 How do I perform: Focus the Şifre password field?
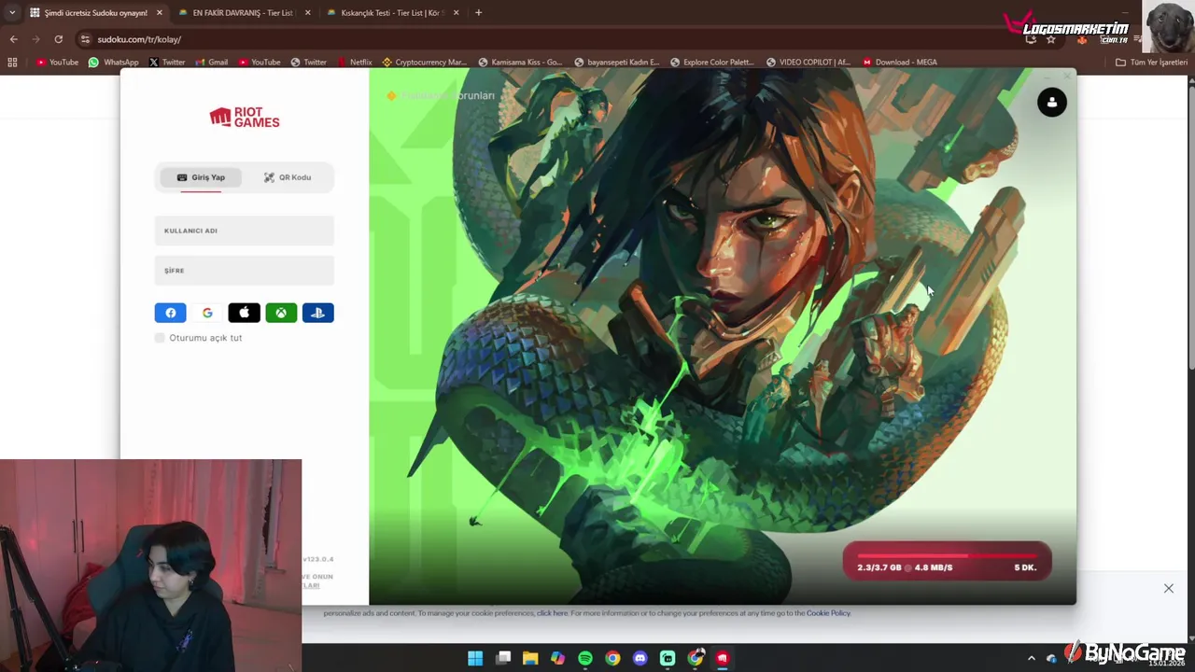click(x=245, y=271)
